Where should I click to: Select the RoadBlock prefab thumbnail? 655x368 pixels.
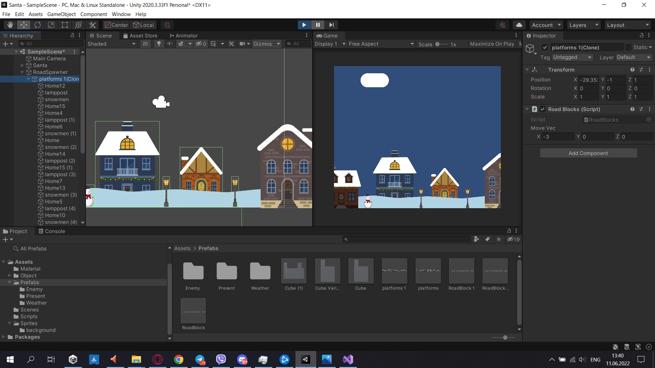pyautogui.click(x=193, y=310)
